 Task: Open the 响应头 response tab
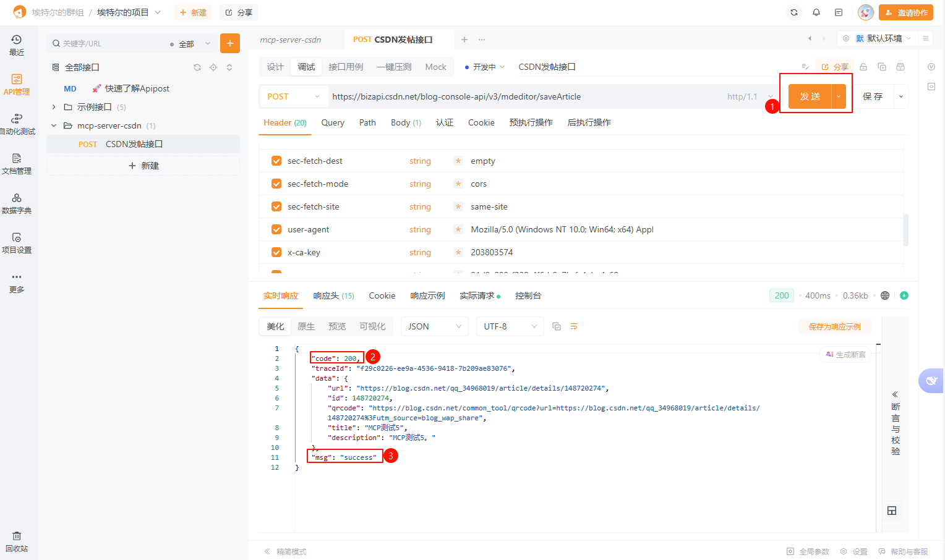(x=333, y=295)
